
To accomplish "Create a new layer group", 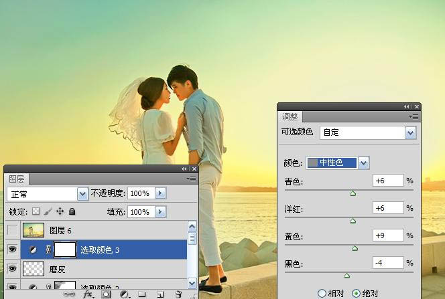I will 142,294.
